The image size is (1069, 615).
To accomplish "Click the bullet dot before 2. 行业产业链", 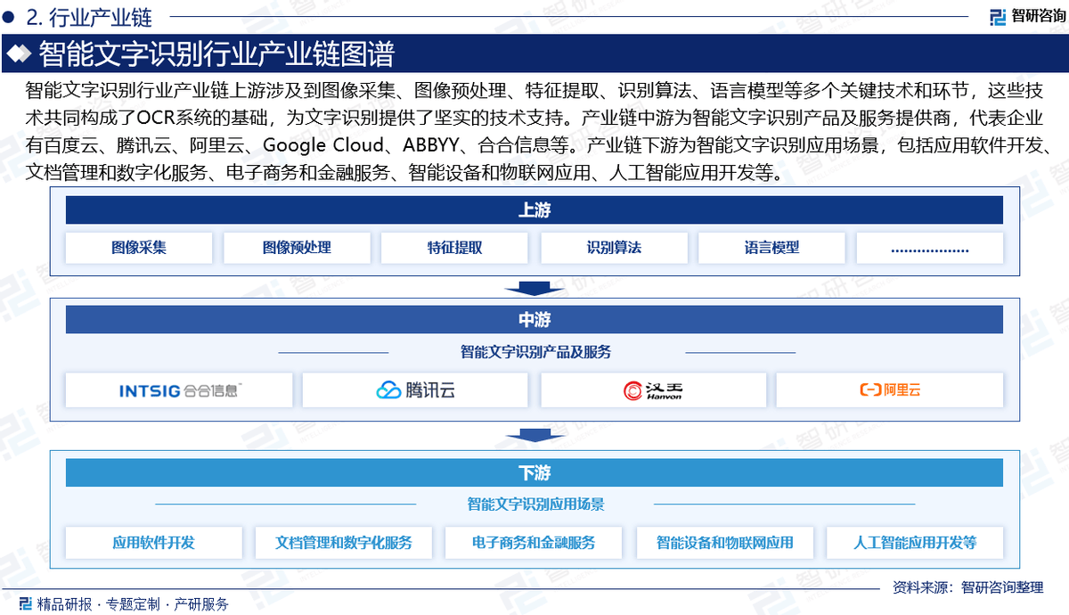I will click(10, 16).
